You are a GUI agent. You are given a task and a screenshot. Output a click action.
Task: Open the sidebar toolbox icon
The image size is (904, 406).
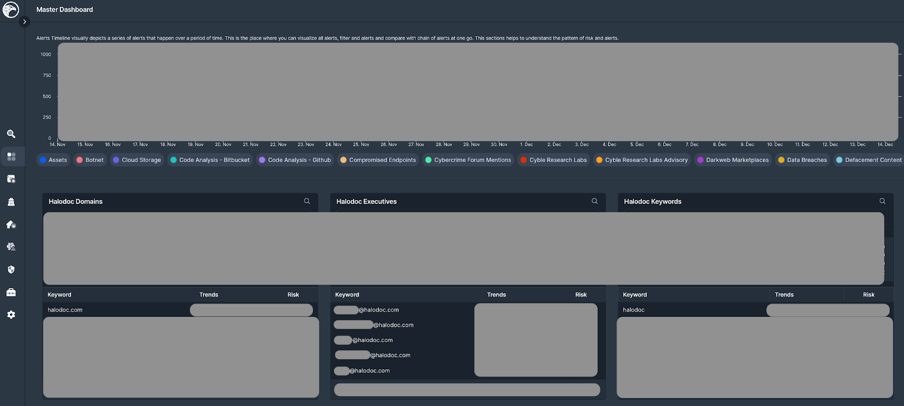tap(11, 292)
